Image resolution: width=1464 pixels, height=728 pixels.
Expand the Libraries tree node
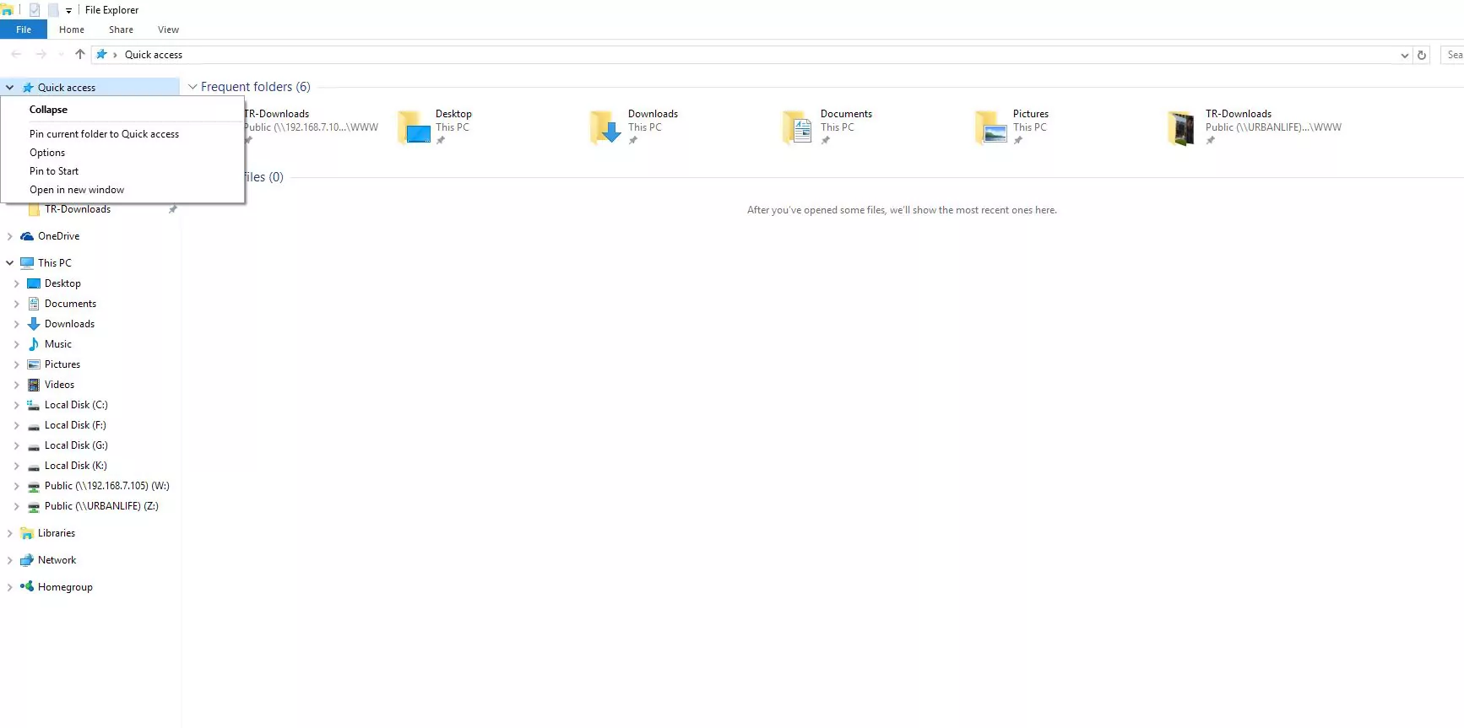[x=10, y=533]
